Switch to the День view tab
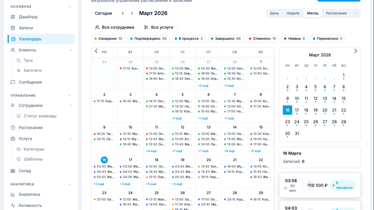 tap(274, 13)
